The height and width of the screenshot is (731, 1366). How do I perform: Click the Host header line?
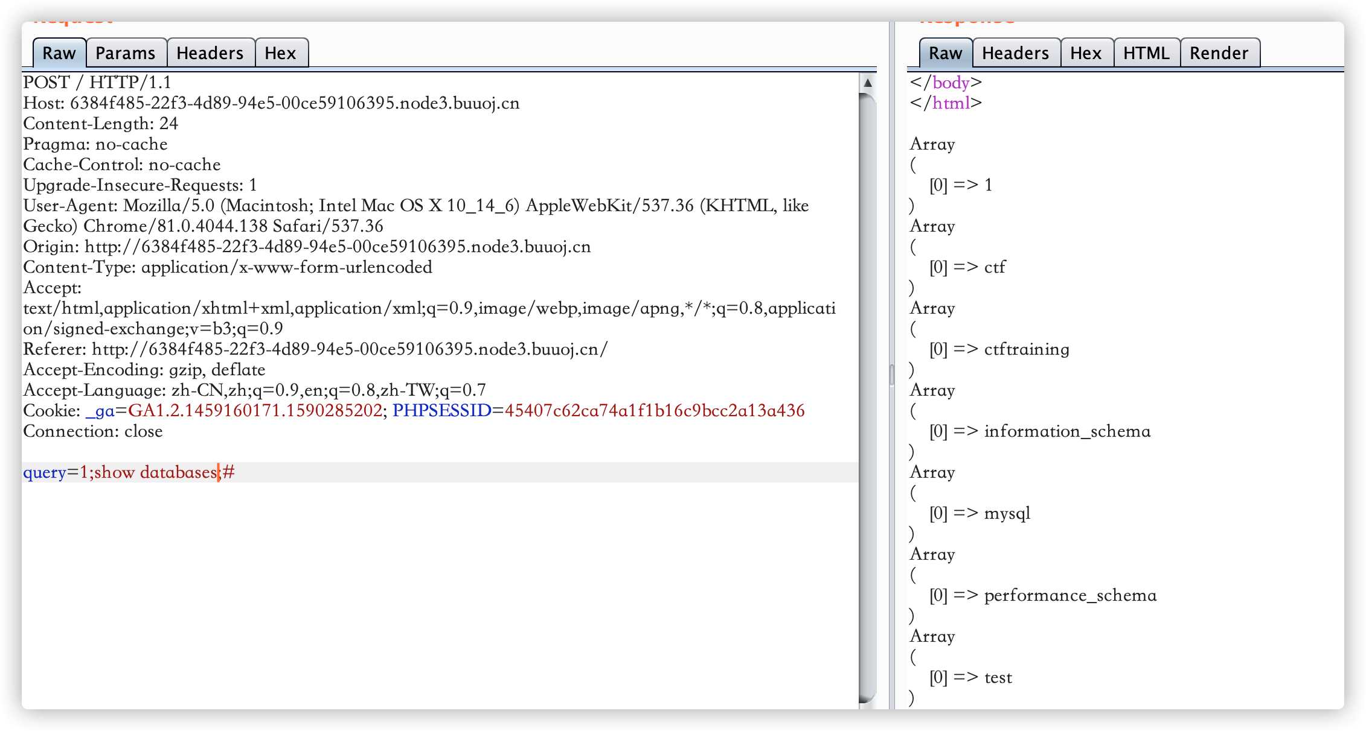(271, 103)
